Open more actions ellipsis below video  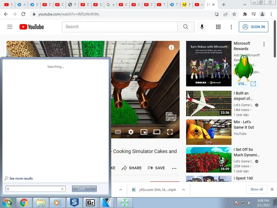(174, 168)
